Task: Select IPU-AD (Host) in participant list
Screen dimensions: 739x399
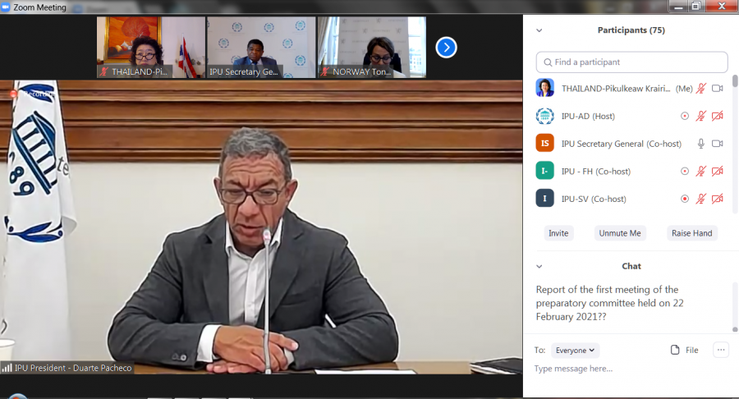Action: [588, 117]
